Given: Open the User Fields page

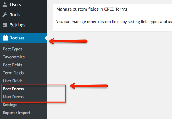Looking at the screenshot, I should pos(13,81).
